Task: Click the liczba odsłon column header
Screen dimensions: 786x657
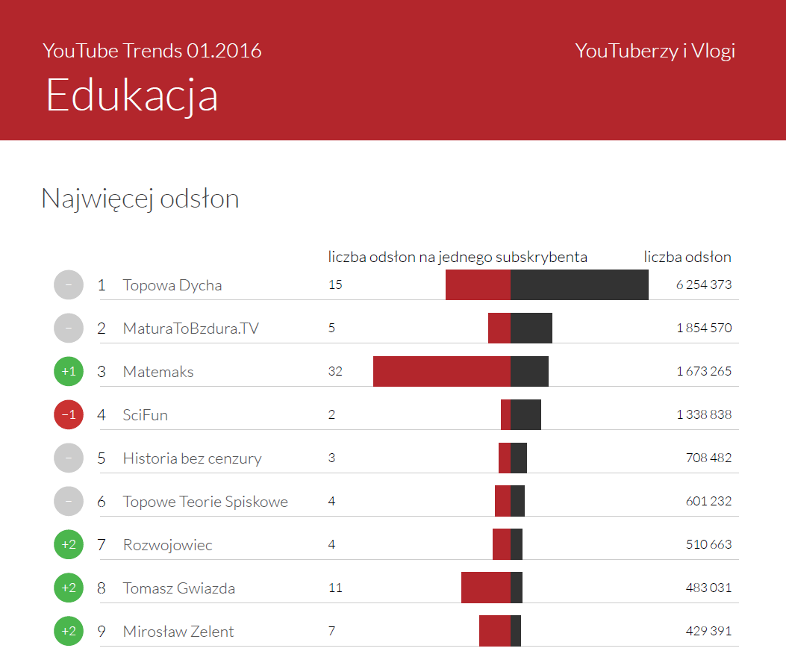Action: tap(687, 257)
